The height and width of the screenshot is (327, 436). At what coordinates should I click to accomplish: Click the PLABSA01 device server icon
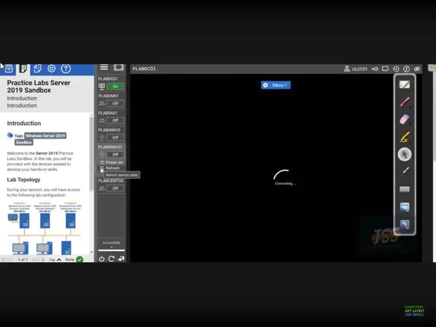click(102, 120)
